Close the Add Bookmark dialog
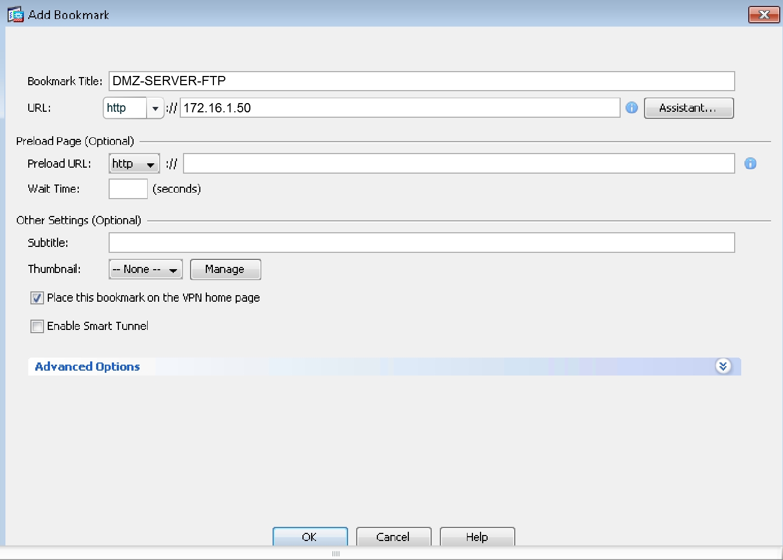Viewport: 783px width, 560px height. 763,15
